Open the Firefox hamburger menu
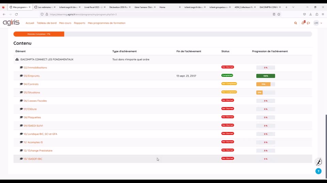 (323, 14)
